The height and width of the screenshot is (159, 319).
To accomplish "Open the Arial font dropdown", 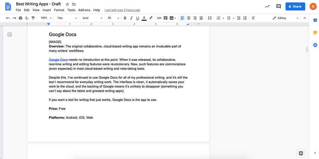I will click(x=92, y=18).
